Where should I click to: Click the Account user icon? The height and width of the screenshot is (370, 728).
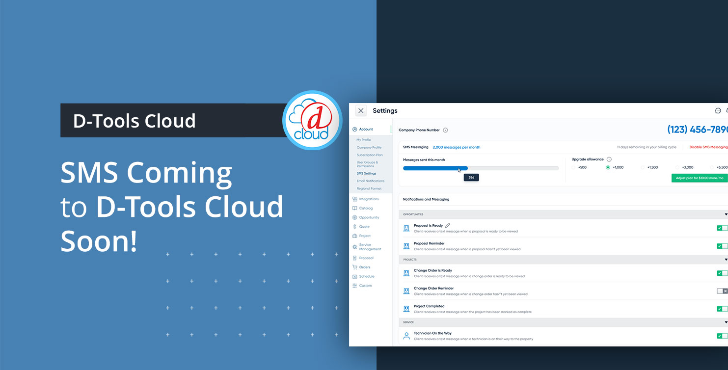pyautogui.click(x=355, y=130)
